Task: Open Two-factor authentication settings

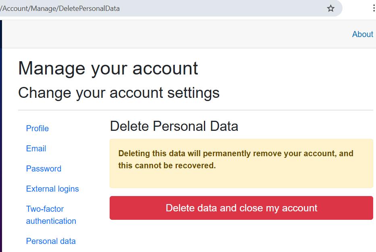Action: (x=51, y=215)
